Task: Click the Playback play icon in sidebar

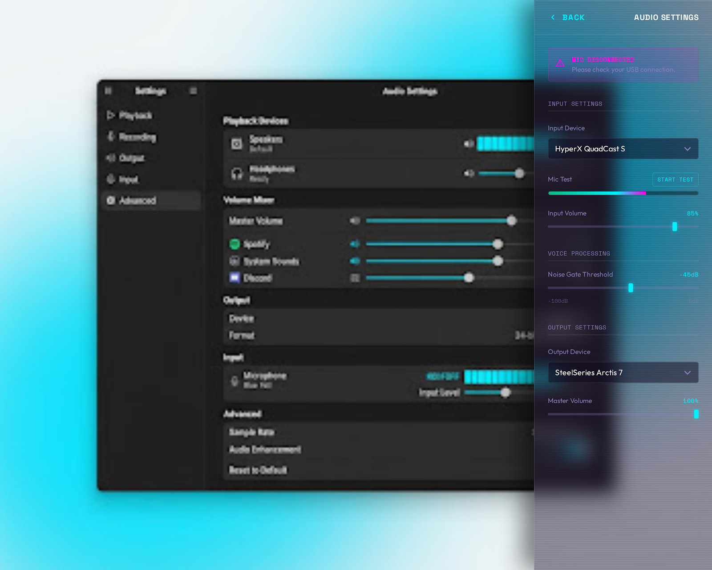Action: 110,115
